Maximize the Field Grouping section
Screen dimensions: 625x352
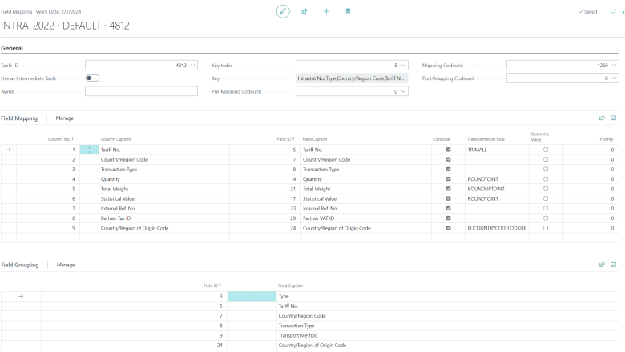click(614, 264)
